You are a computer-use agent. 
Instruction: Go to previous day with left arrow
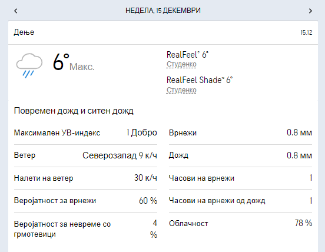click(x=16, y=11)
